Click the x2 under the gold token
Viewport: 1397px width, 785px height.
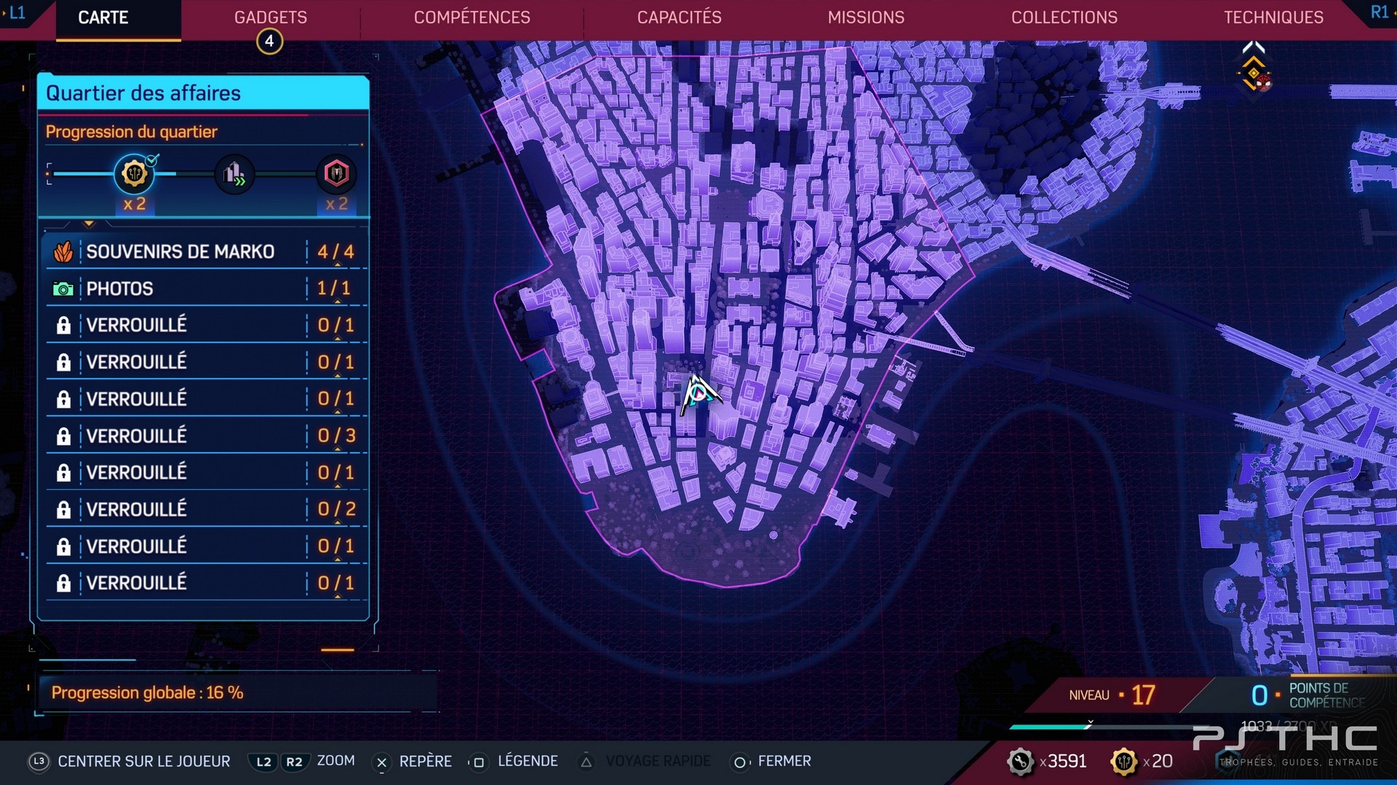click(135, 204)
